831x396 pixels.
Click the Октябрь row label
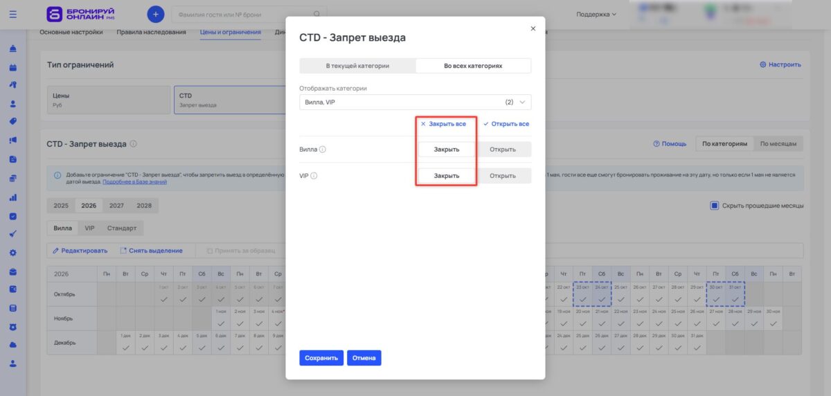click(x=64, y=294)
